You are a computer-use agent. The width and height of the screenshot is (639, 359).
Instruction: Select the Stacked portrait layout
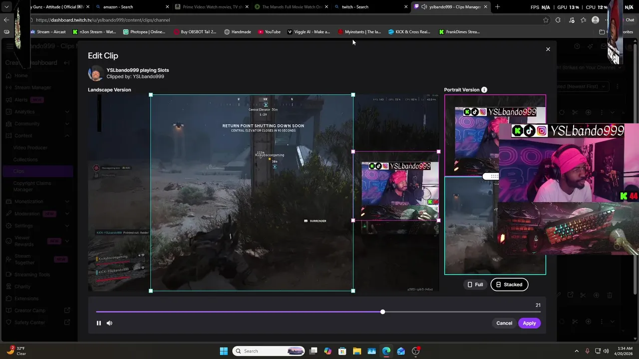click(509, 285)
